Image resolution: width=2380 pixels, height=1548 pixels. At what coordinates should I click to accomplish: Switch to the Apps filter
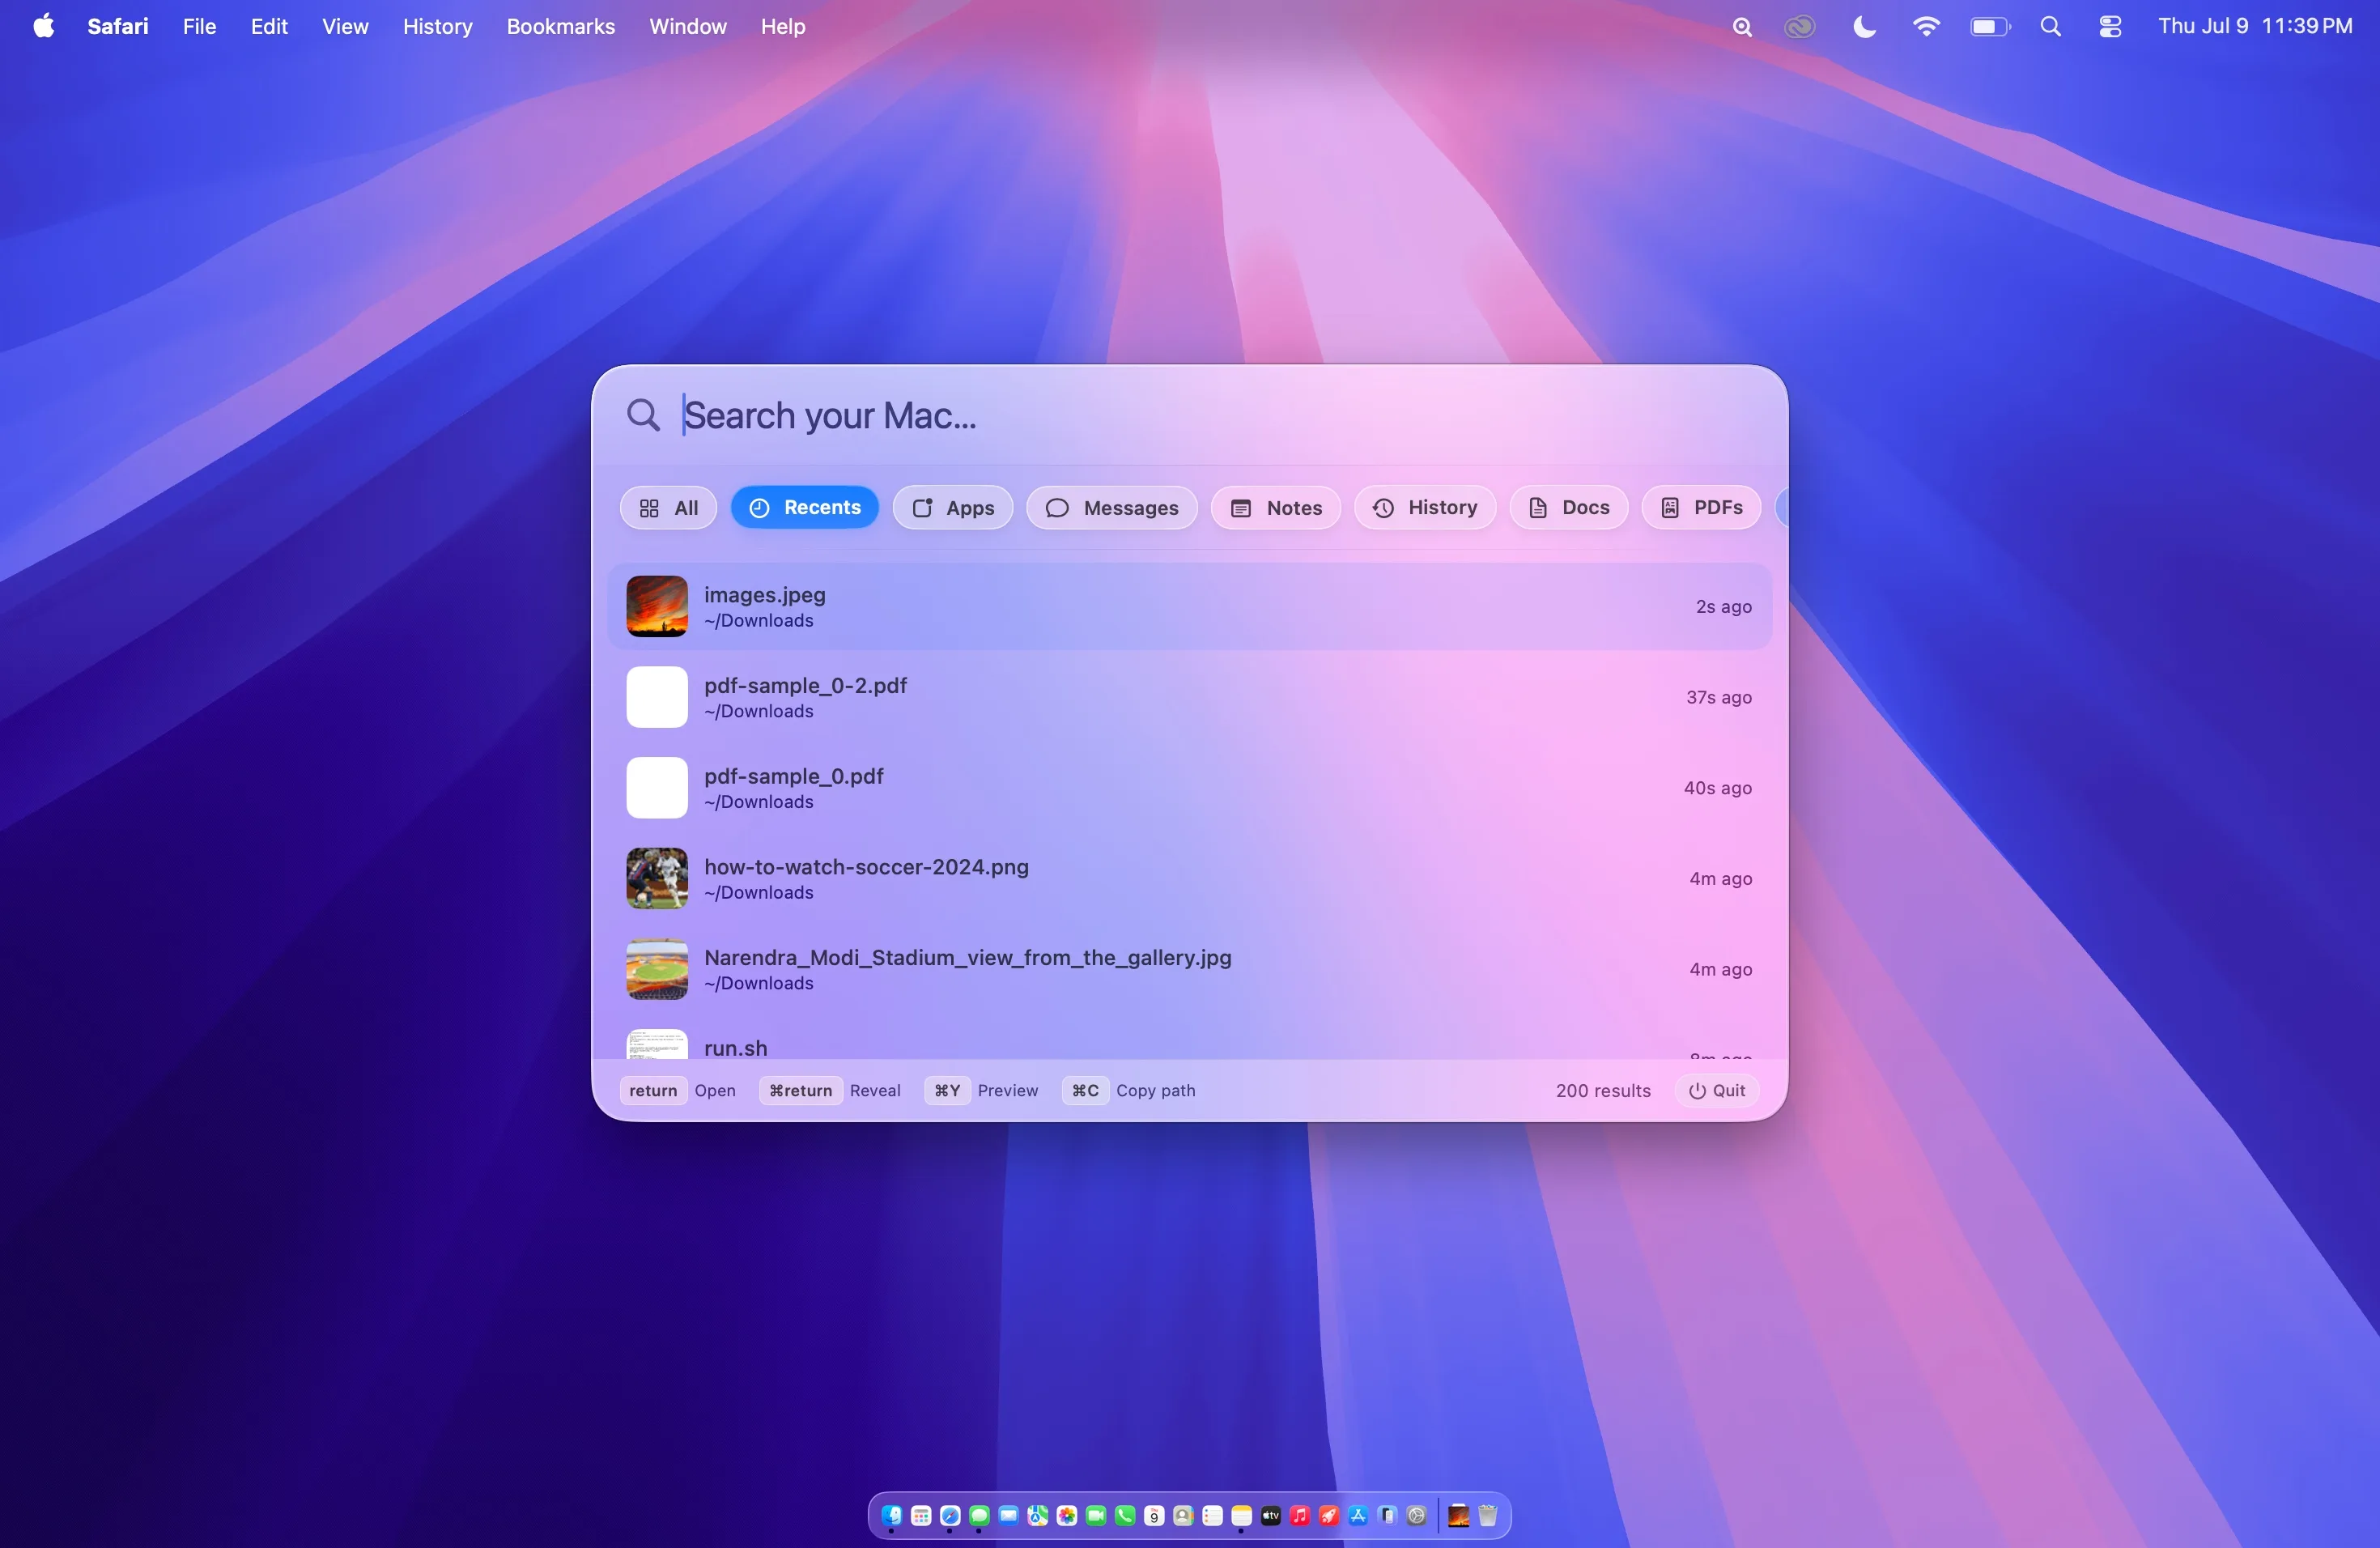(x=952, y=508)
